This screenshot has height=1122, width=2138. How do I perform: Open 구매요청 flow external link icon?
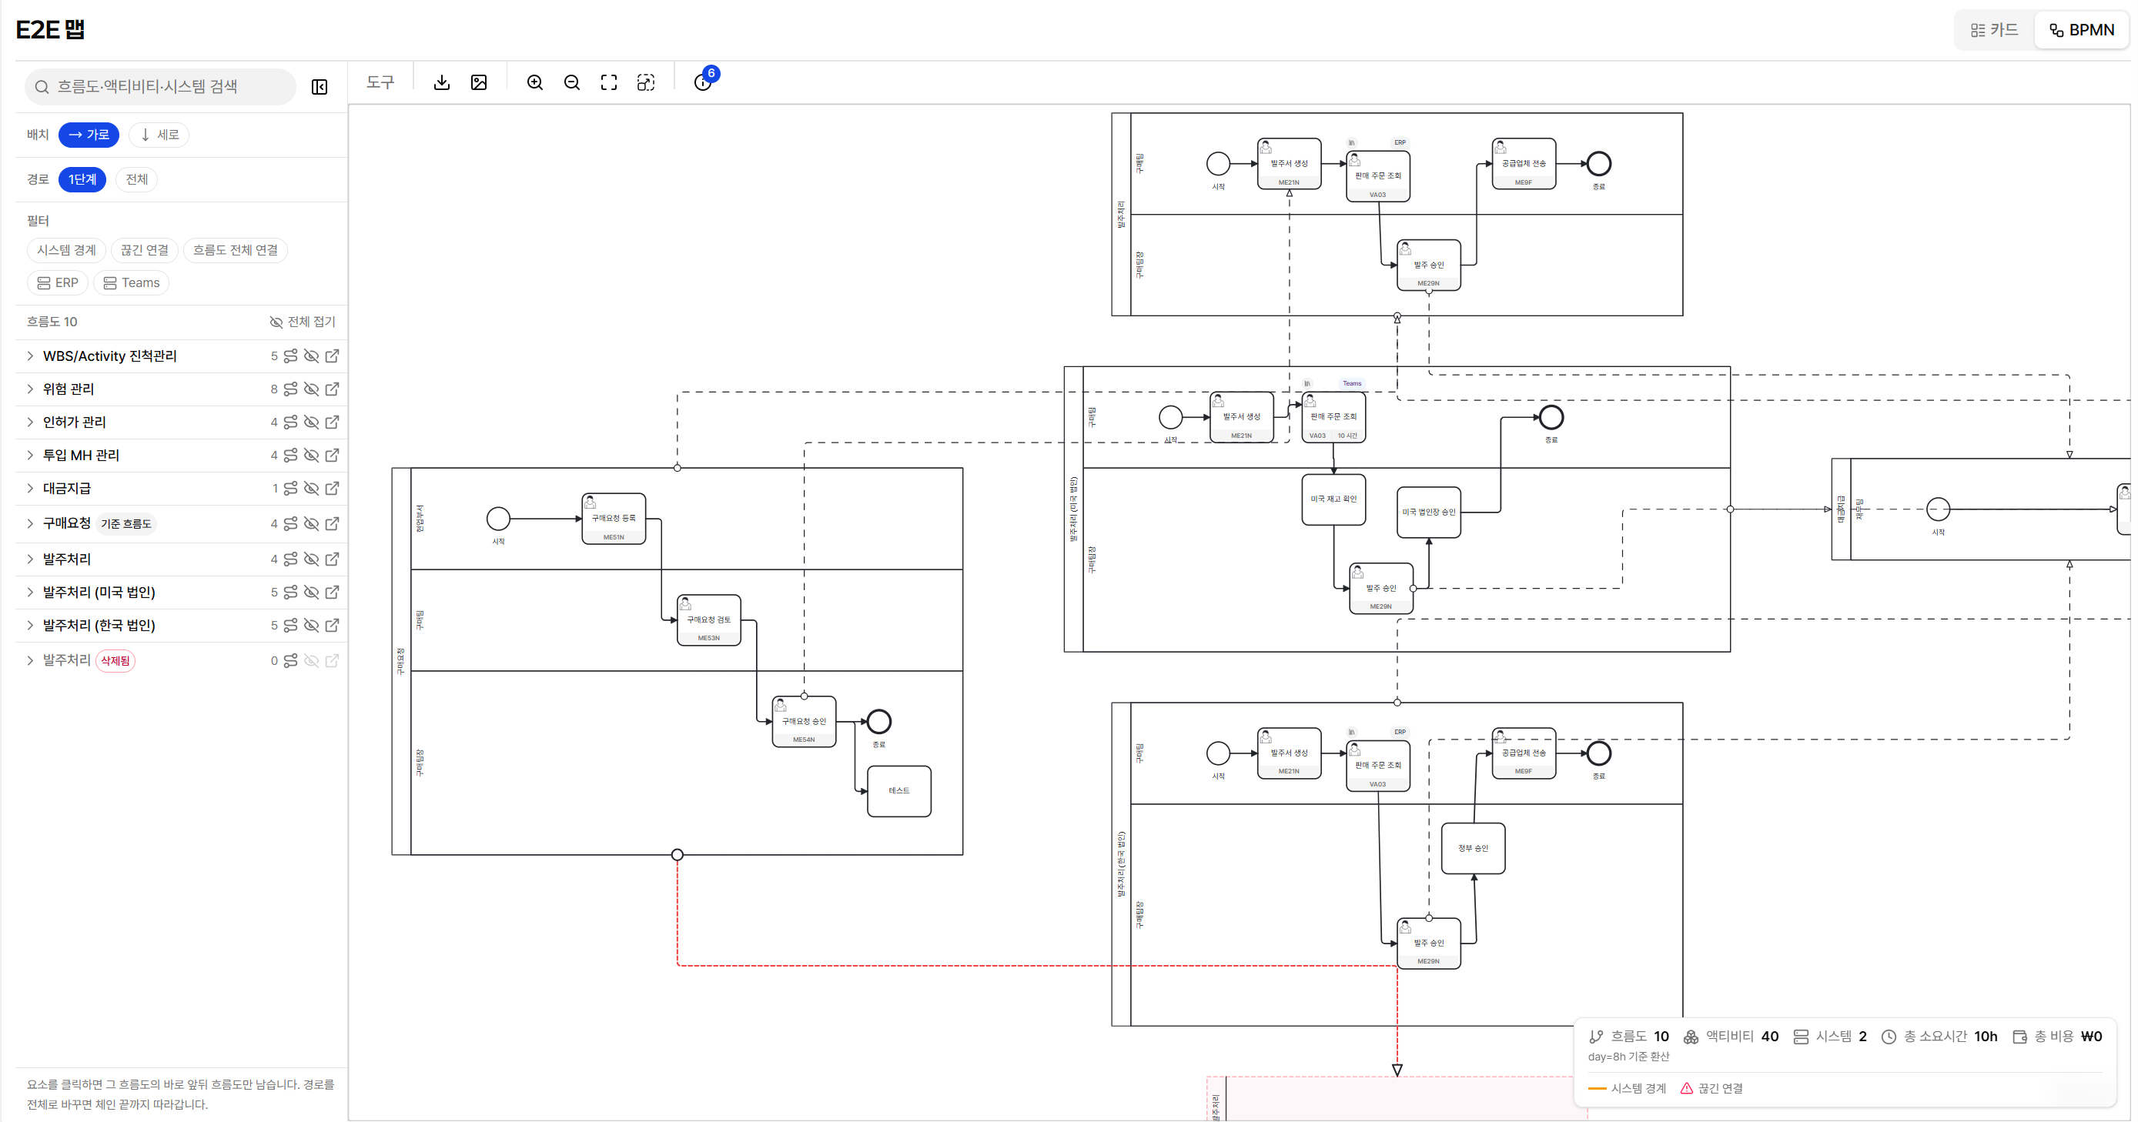(x=332, y=523)
